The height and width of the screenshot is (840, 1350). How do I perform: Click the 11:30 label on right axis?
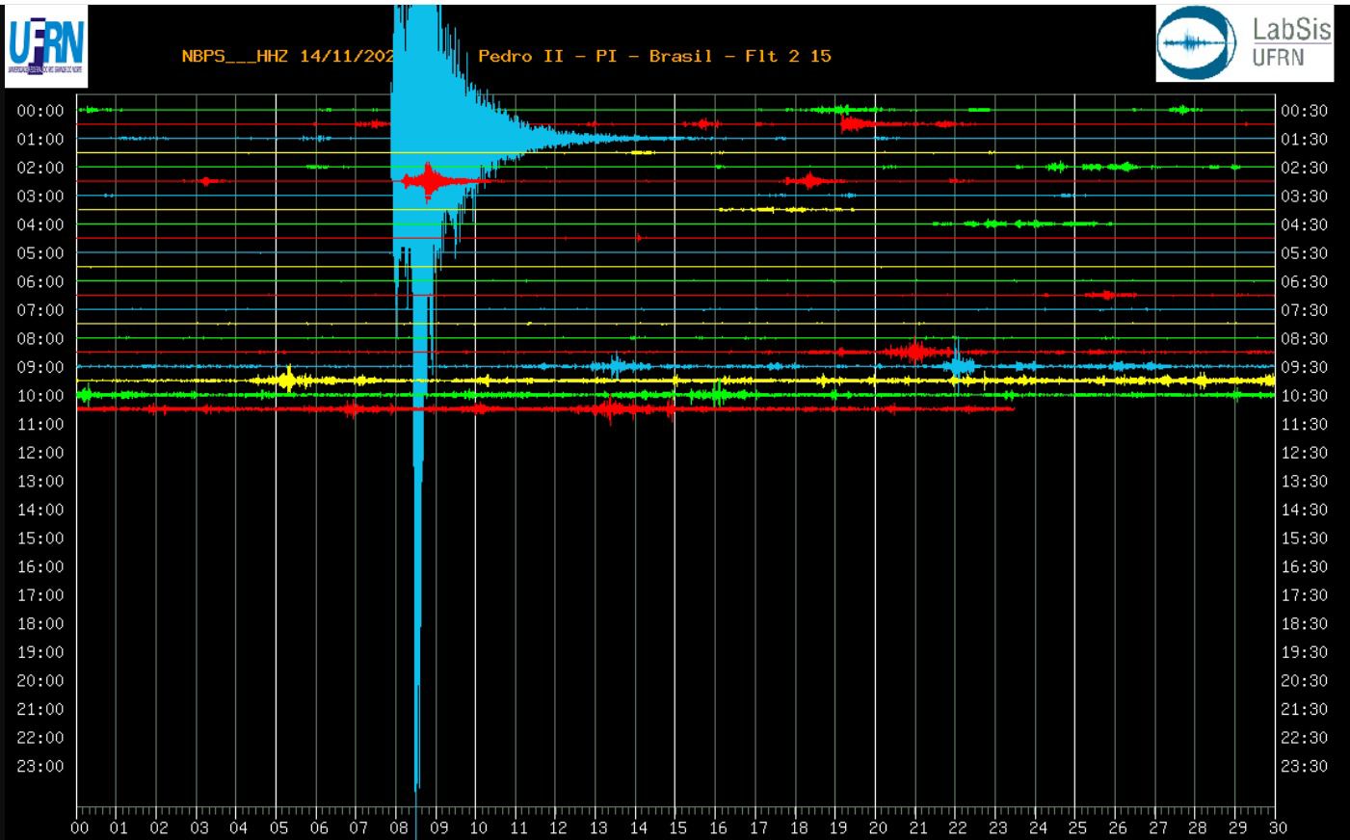[1304, 424]
